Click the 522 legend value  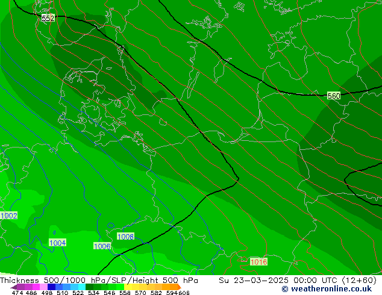pos(78,293)
